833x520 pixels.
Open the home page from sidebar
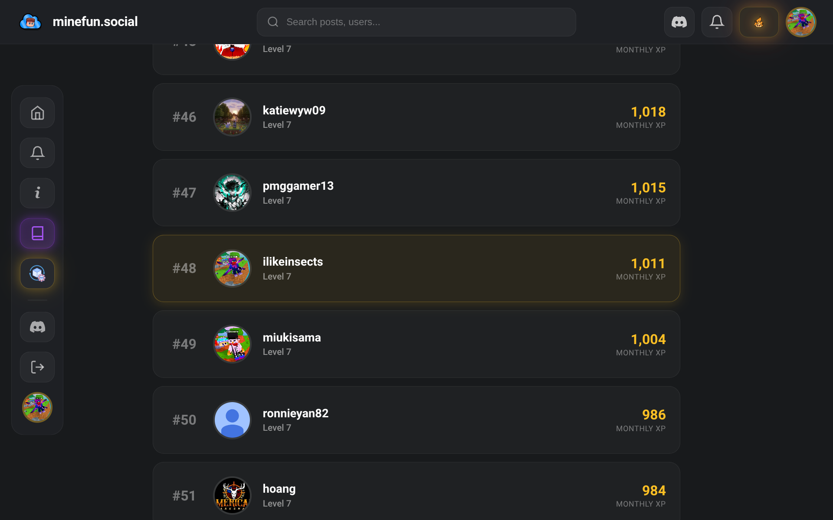click(37, 113)
